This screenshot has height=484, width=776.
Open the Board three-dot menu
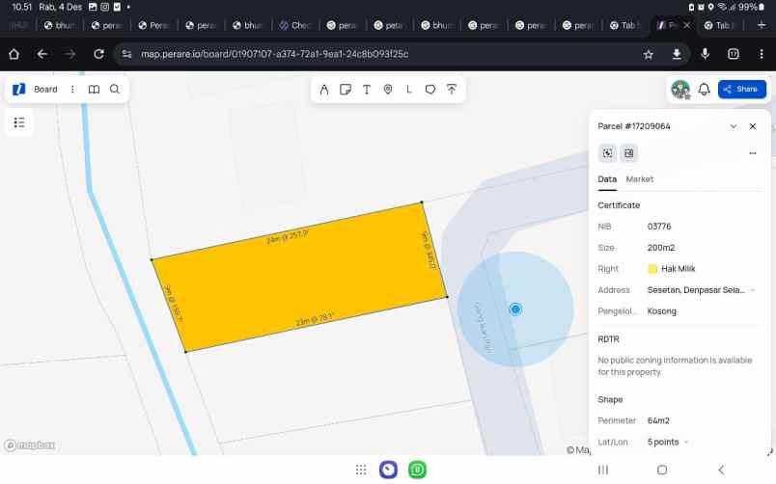pyautogui.click(x=72, y=90)
